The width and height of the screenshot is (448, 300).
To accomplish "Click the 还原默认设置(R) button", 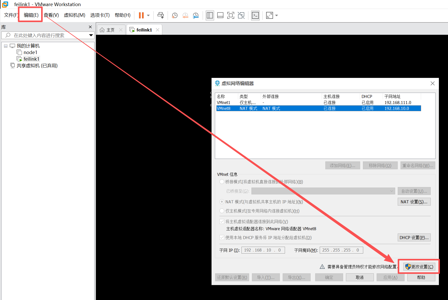I will (232, 277).
